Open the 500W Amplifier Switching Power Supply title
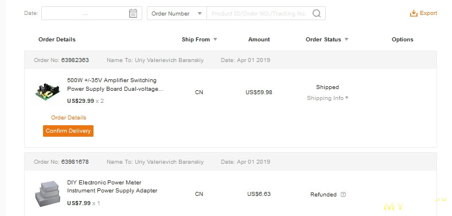 pos(115,84)
